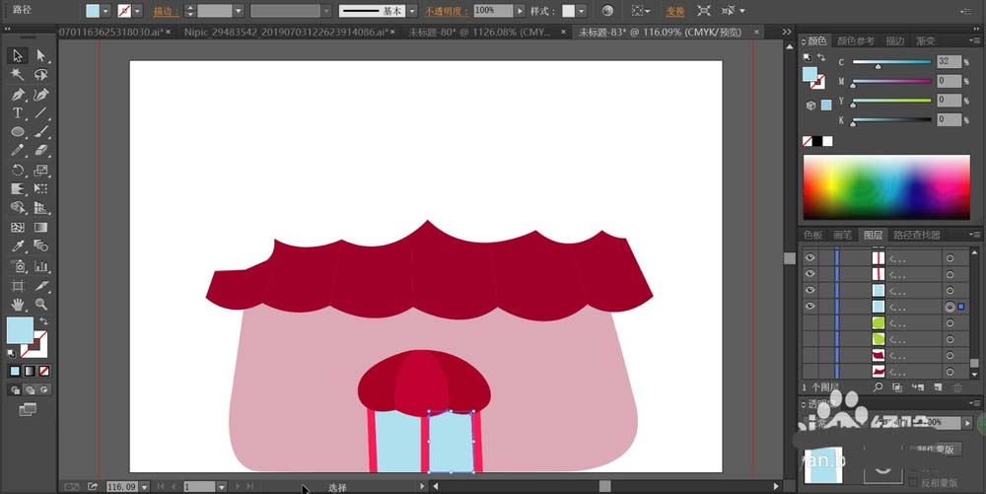Click the 描边 link in control bar

click(166, 11)
